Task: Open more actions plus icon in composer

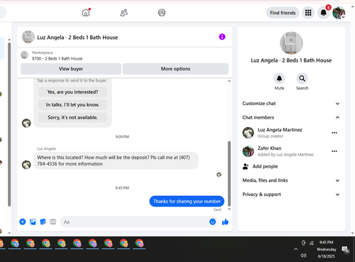Action: (x=23, y=222)
